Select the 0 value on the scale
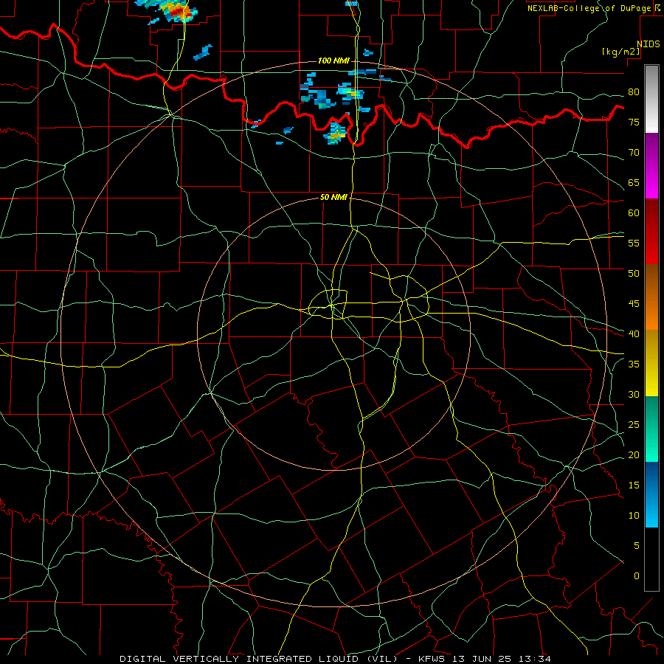Viewport: 664px width, 664px height. coord(637,576)
